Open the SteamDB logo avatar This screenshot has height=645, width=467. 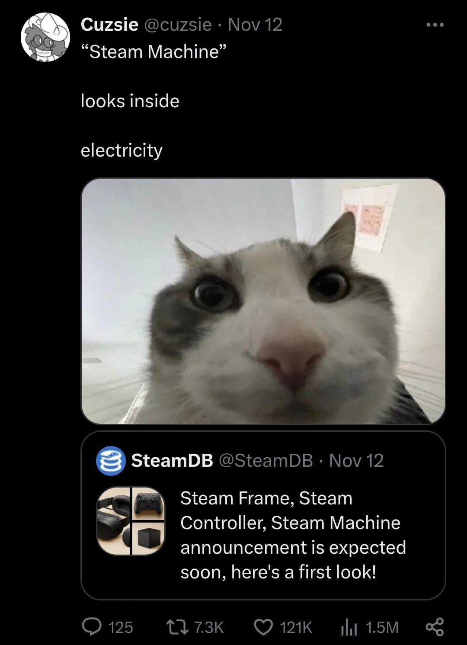[x=110, y=461]
